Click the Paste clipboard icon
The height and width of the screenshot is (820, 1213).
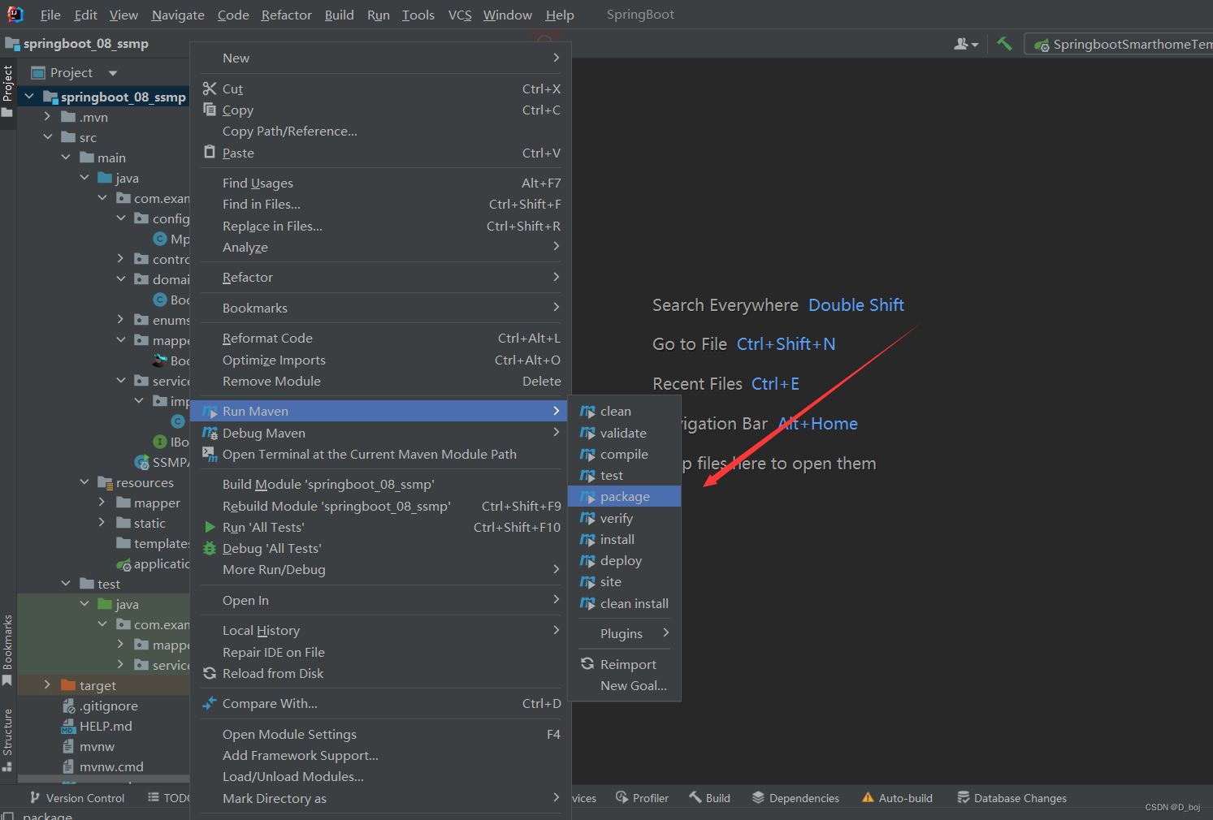click(x=210, y=153)
